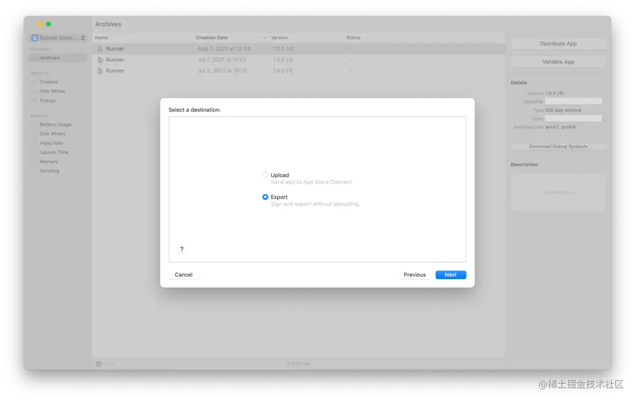This screenshot has height=401, width=635.
Task: Select Archives in the sidebar
Action: (x=58, y=58)
